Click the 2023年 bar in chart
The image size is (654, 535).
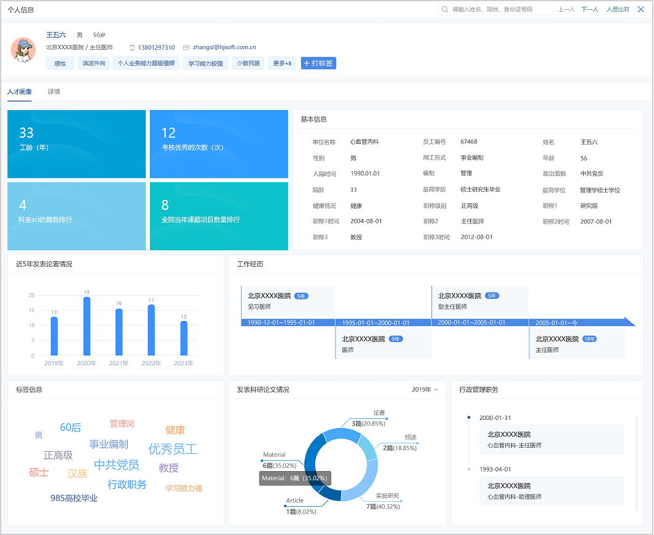coord(184,338)
